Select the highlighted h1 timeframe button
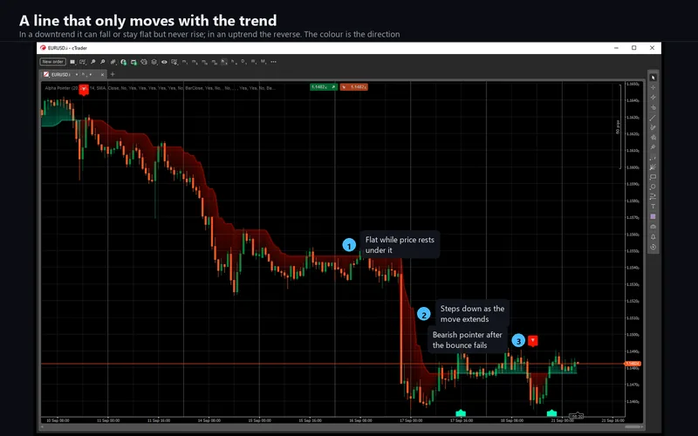This screenshot has height=436, width=698. [224, 62]
